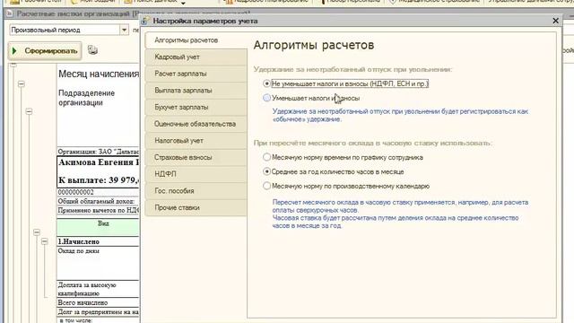Select 'Месячную норму по производственному календарю' option
This screenshot has width=574, height=323.
[x=266, y=186]
